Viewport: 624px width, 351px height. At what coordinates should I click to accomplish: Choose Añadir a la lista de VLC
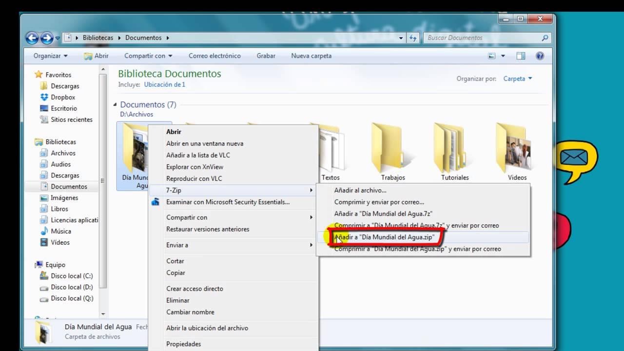tap(197, 155)
